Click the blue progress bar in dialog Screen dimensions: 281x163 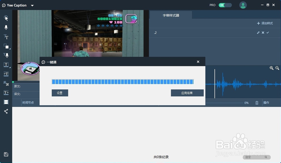[x=123, y=82]
